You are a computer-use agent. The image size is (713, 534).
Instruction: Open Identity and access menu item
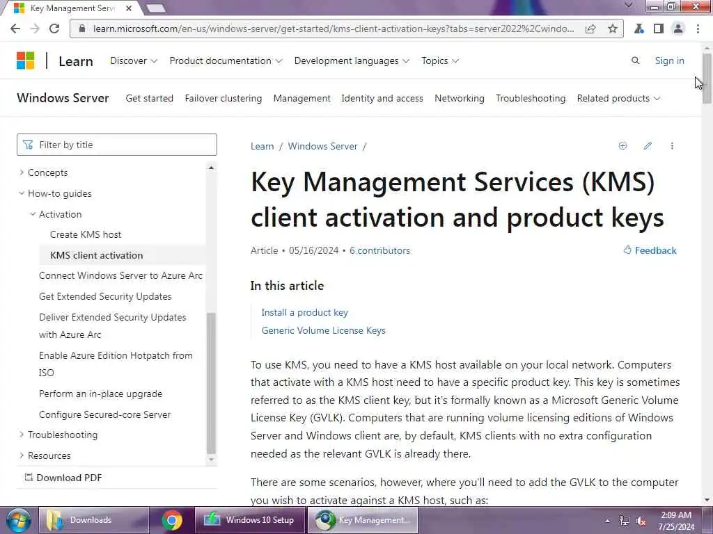tap(382, 98)
